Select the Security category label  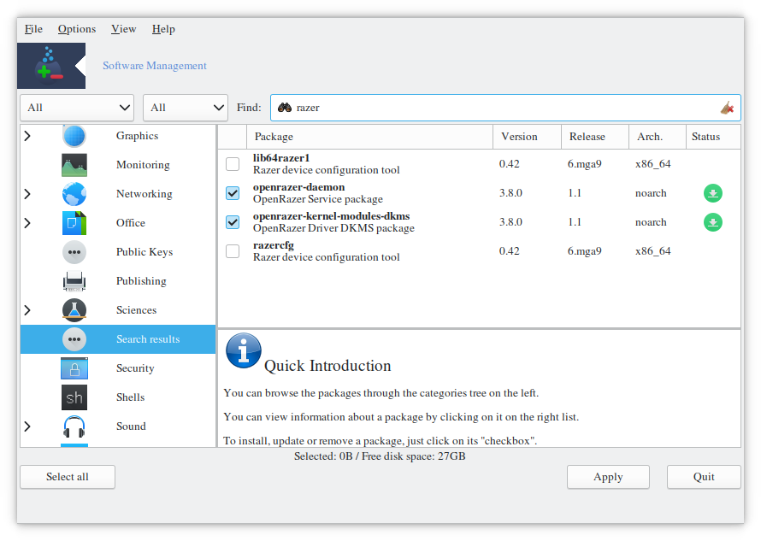135,368
